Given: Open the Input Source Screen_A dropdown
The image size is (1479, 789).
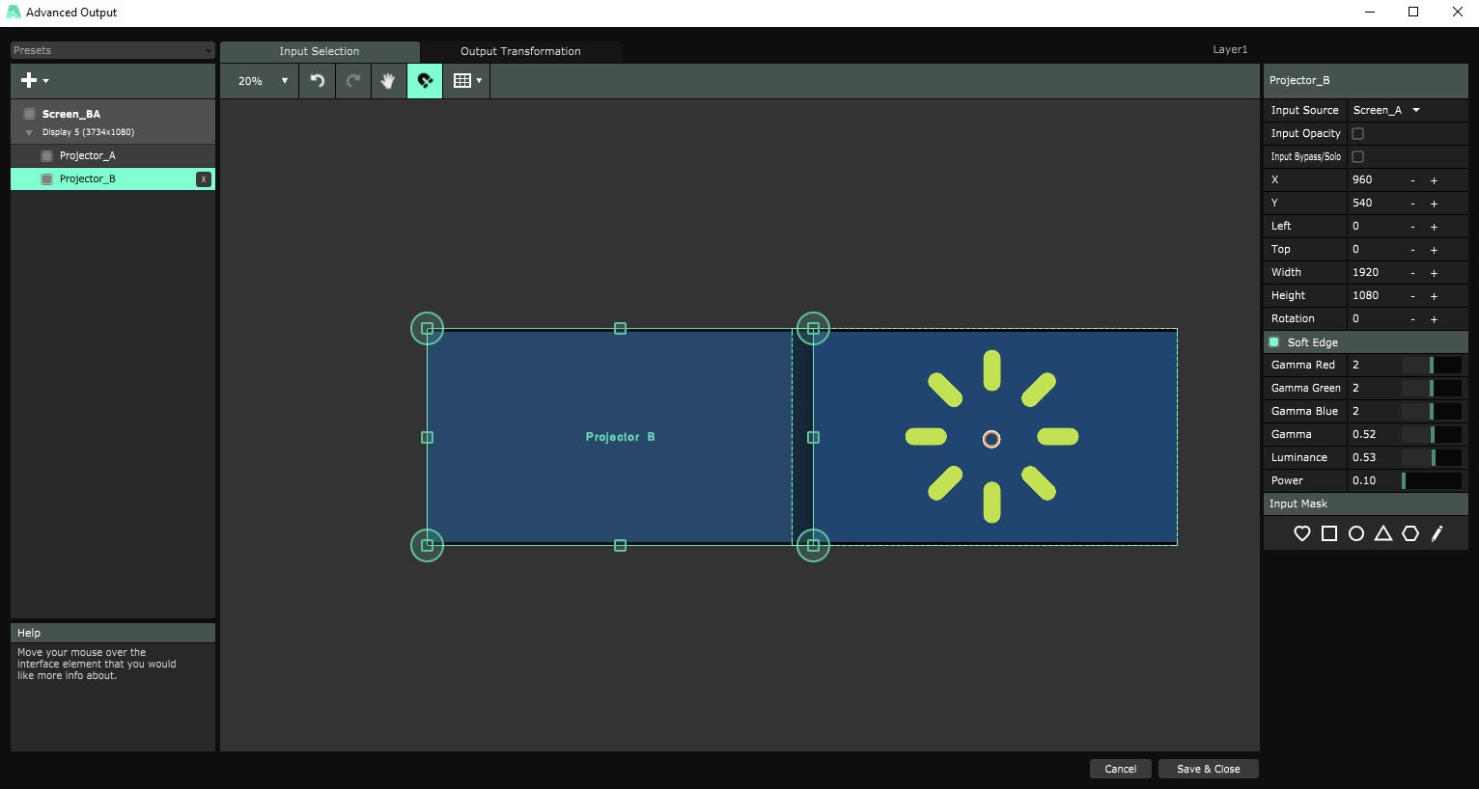Looking at the screenshot, I should (x=1386, y=110).
